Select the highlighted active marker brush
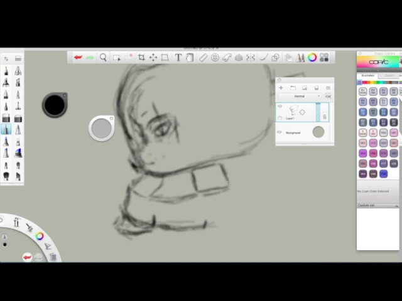402x301 pixels. (x=6, y=129)
